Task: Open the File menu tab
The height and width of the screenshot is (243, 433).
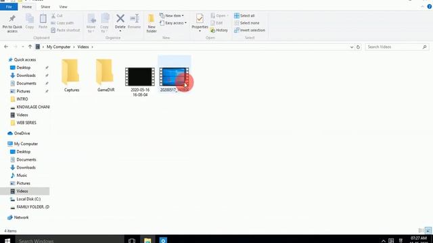Action: pyautogui.click(x=9, y=7)
